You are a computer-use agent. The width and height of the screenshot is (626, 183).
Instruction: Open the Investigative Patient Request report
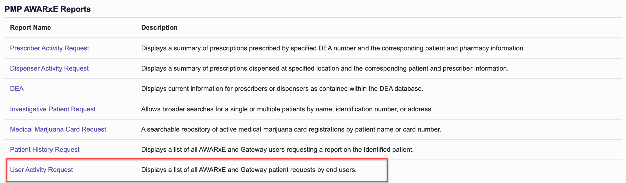pos(53,109)
